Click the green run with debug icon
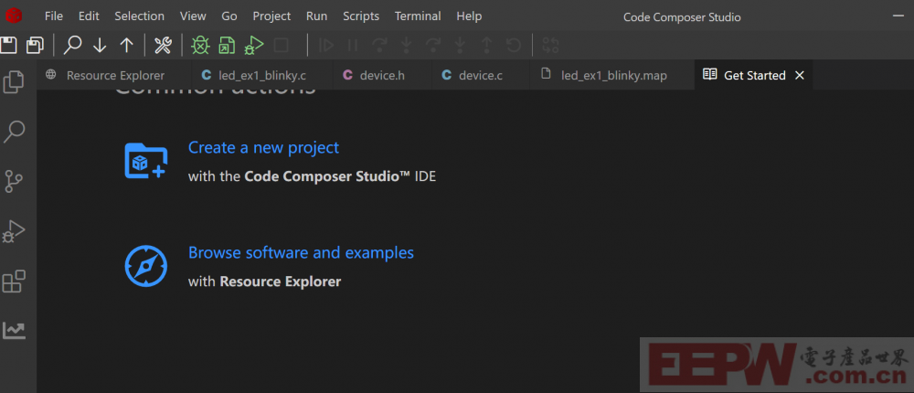This screenshot has width=914, height=393. pyautogui.click(x=253, y=45)
